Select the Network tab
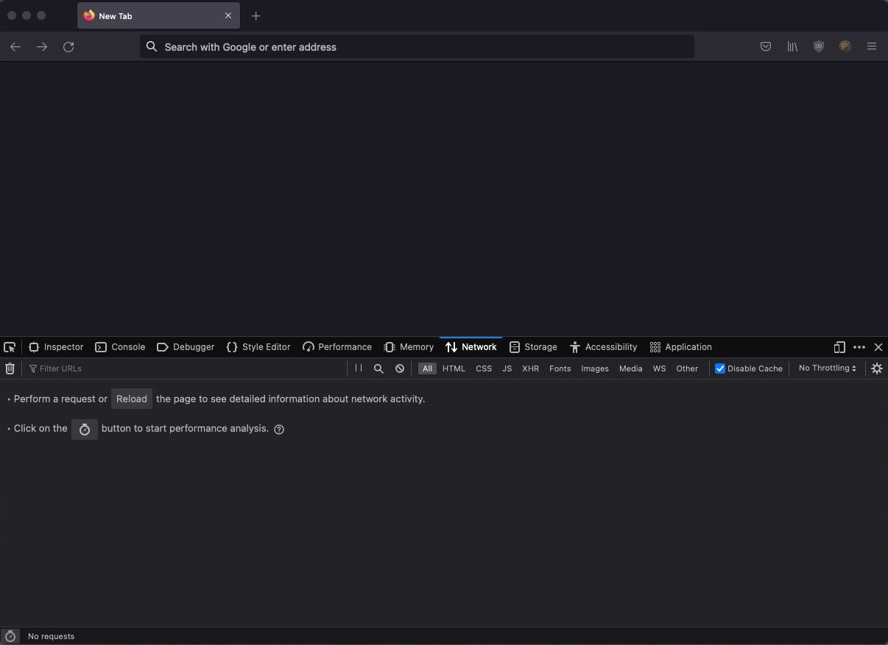This screenshot has height=645, width=888. (471, 347)
